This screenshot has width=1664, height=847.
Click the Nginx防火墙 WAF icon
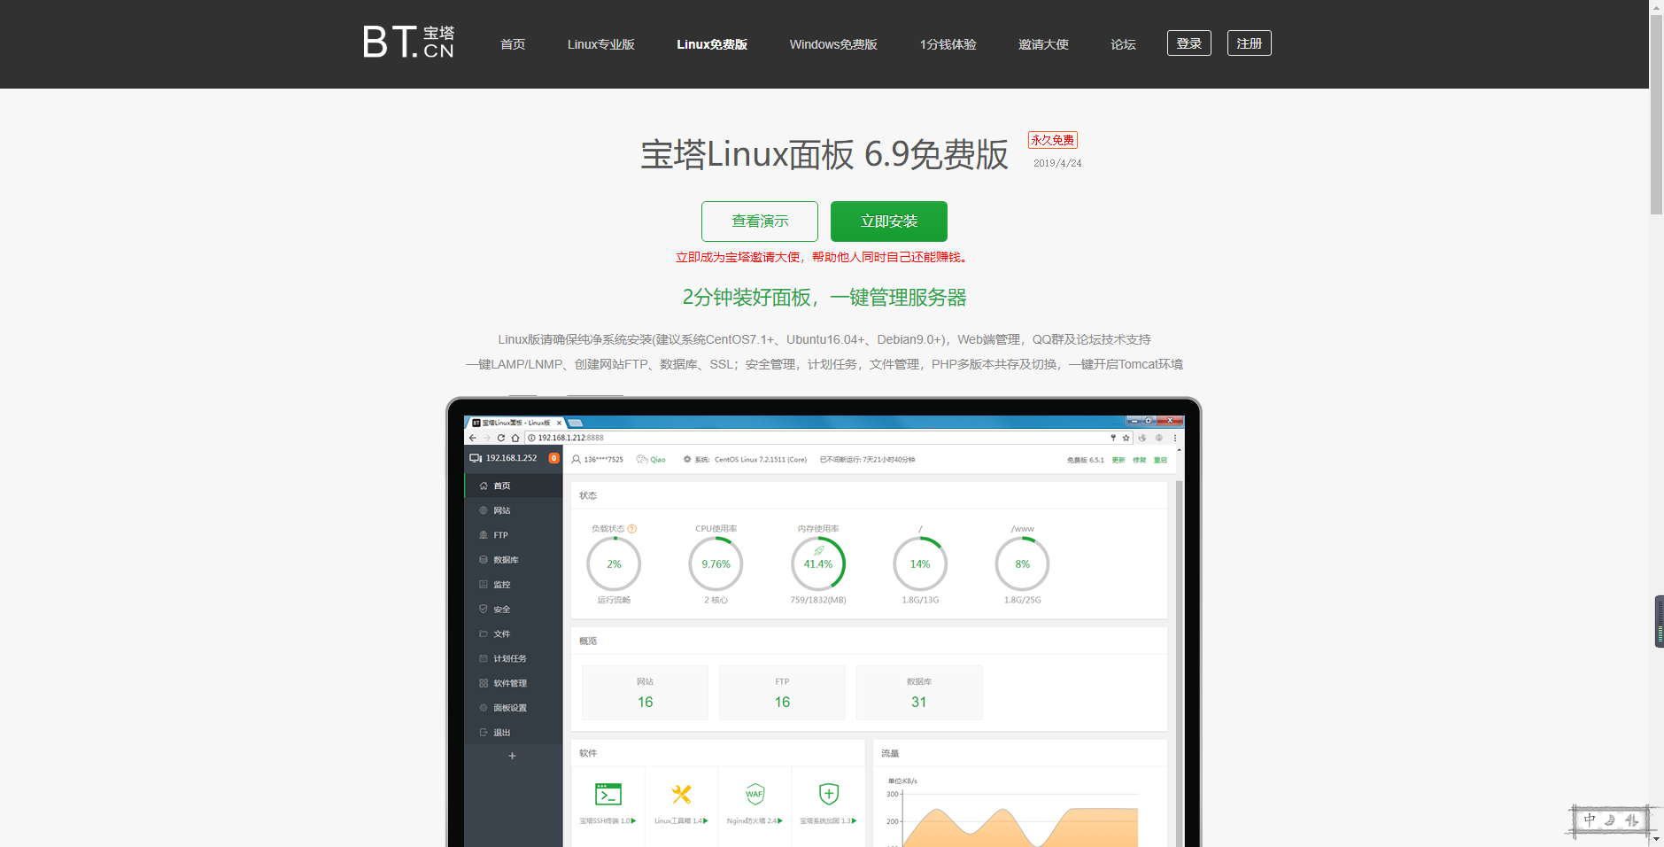(x=755, y=794)
